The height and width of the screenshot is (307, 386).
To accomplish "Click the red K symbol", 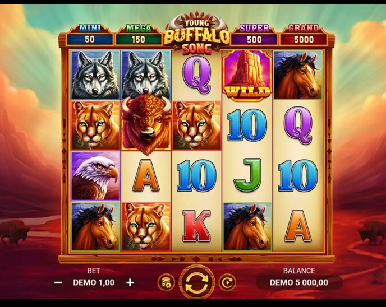I will pyautogui.click(x=196, y=225).
